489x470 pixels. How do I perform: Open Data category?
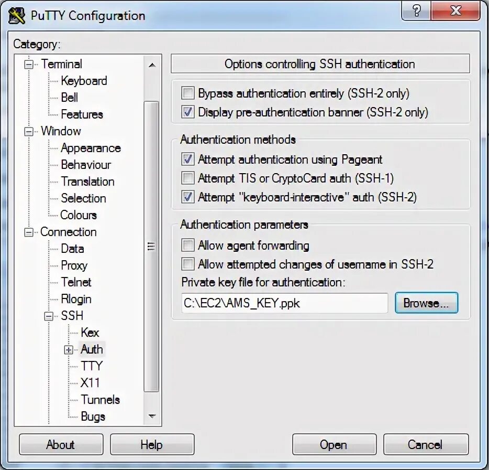tap(72, 249)
